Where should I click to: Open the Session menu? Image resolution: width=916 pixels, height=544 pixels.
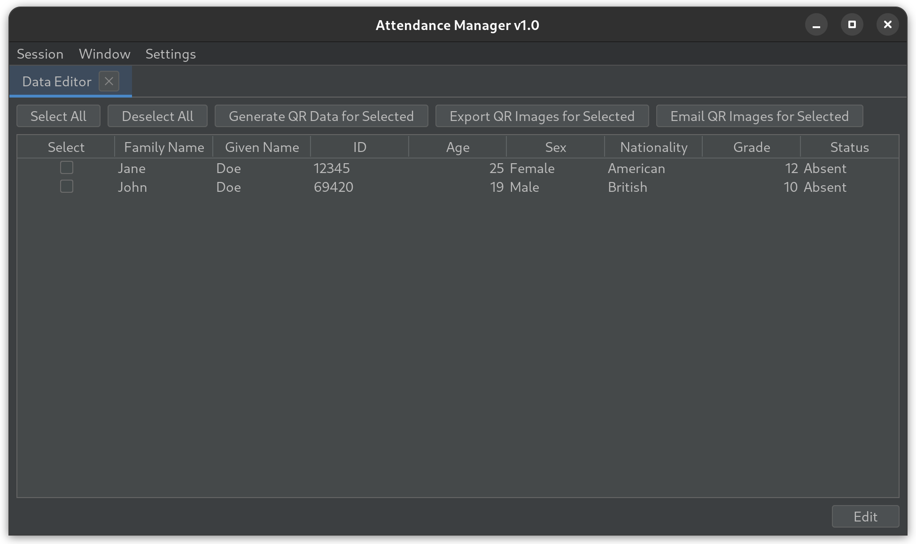(40, 54)
